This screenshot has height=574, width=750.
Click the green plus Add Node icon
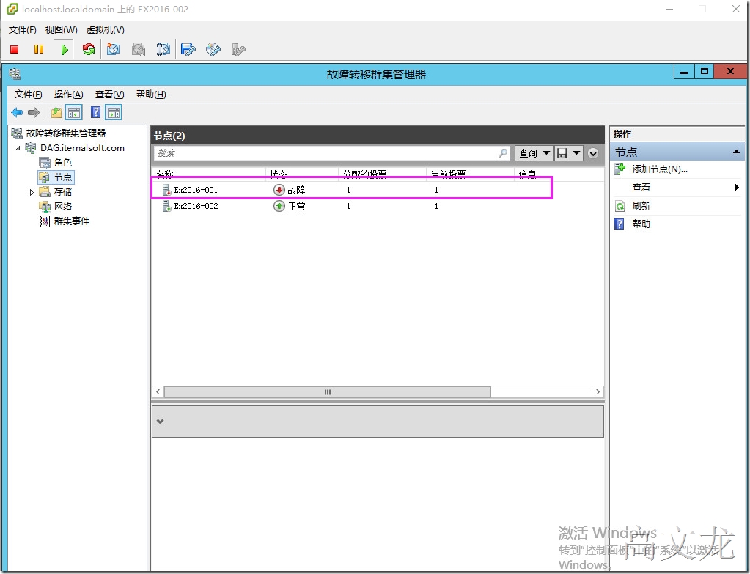[x=620, y=169]
